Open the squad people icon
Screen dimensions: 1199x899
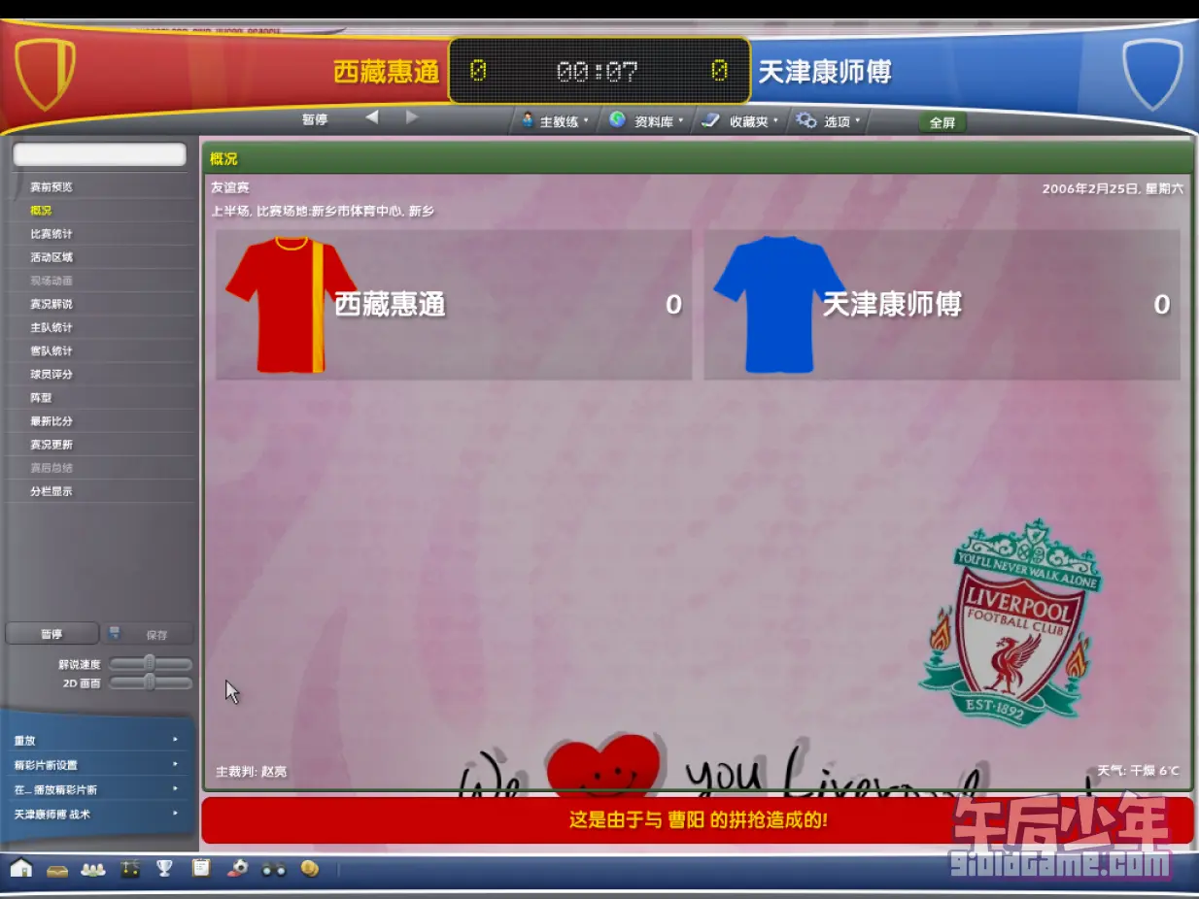point(93,869)
